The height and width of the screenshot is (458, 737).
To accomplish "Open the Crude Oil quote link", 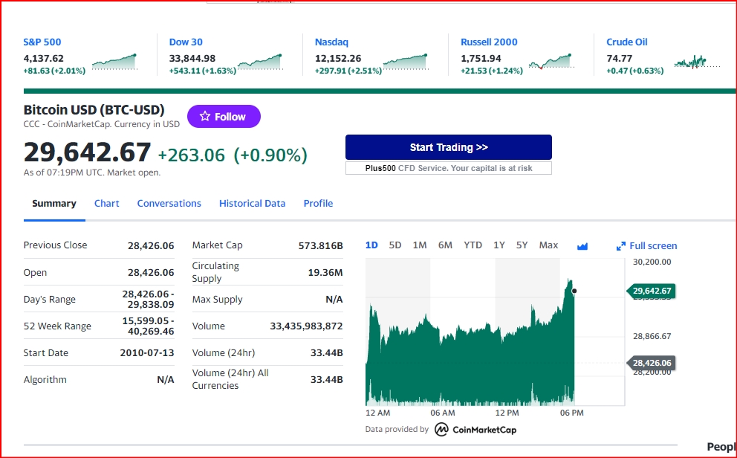I will click(x=627, y=42).
